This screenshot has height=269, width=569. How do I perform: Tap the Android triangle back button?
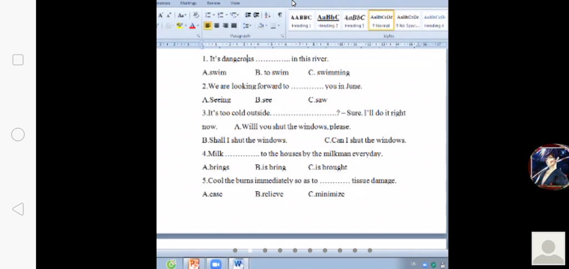(x=18, y=209)
